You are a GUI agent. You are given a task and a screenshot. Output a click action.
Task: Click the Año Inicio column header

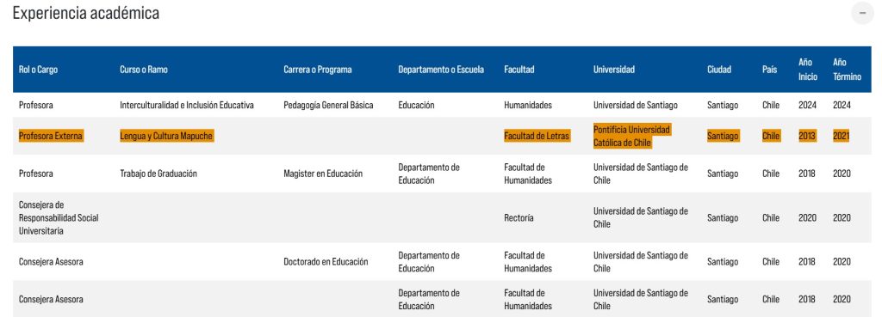[808, 70]
